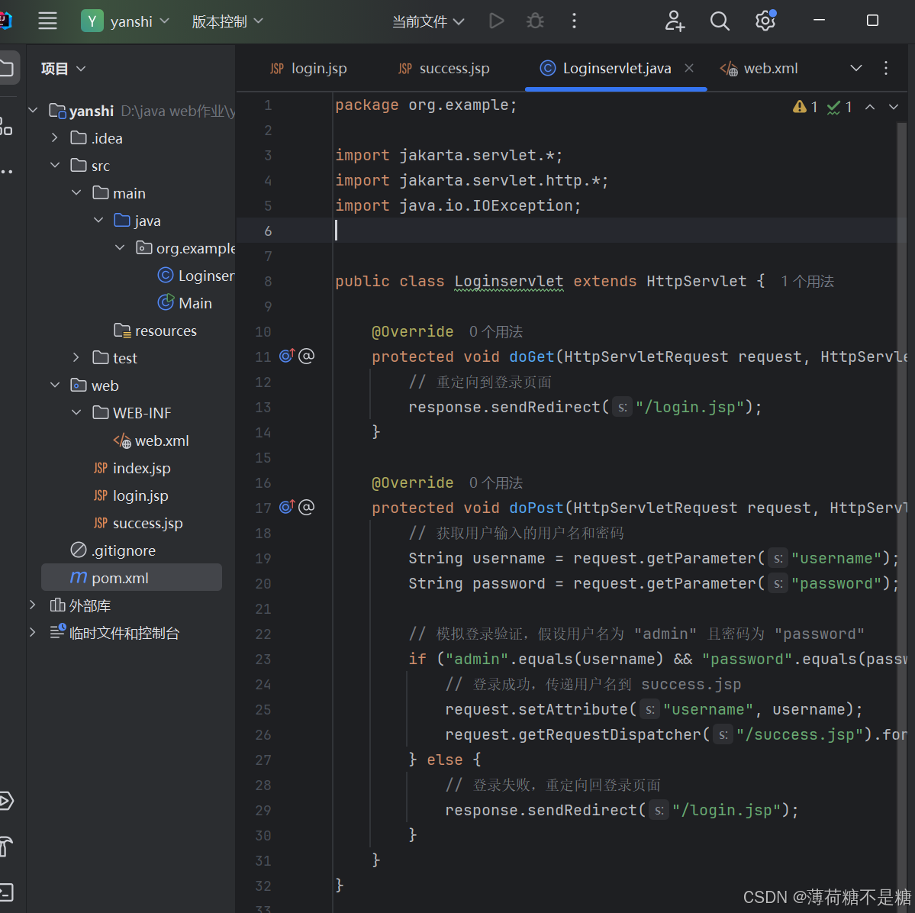Show more tool windows ellipsis
The image size is (915, 913).
coord(6,171)
